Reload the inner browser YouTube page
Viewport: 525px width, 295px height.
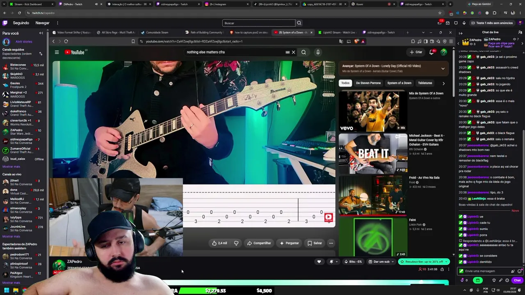coord(66,41)
